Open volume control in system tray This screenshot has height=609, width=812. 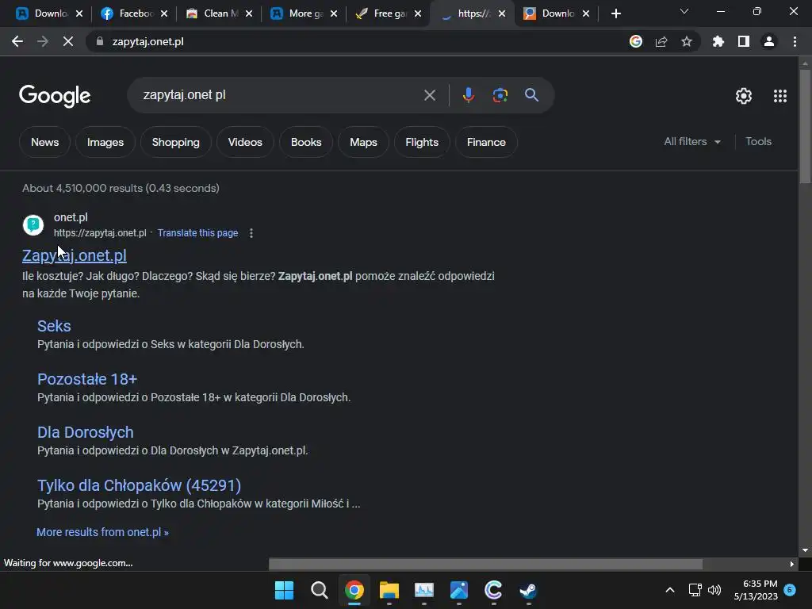pos(714,590)
